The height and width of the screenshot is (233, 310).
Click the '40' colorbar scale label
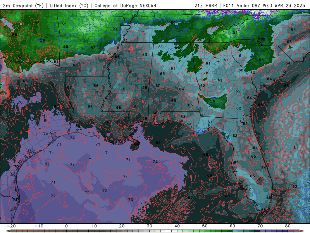click(177, 226)
